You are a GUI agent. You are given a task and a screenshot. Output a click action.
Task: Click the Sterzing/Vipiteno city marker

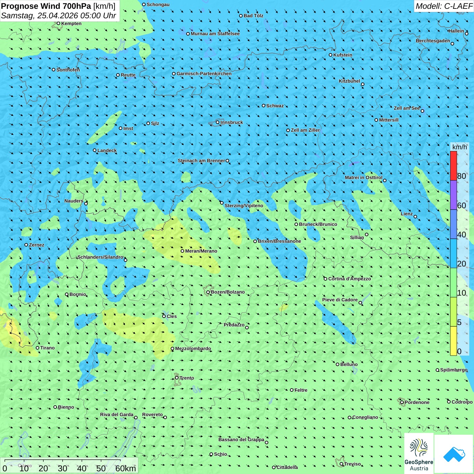pos(222,203)
